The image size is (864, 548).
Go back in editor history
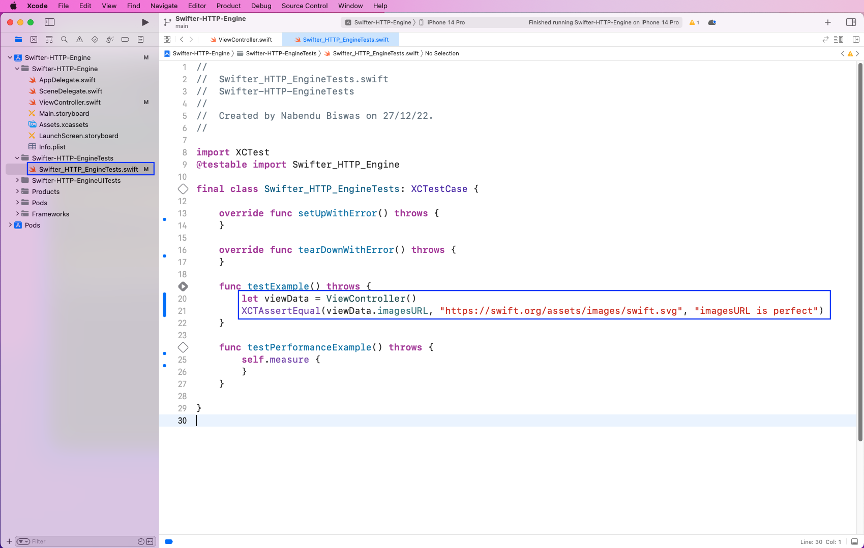(x=182, y=39)
